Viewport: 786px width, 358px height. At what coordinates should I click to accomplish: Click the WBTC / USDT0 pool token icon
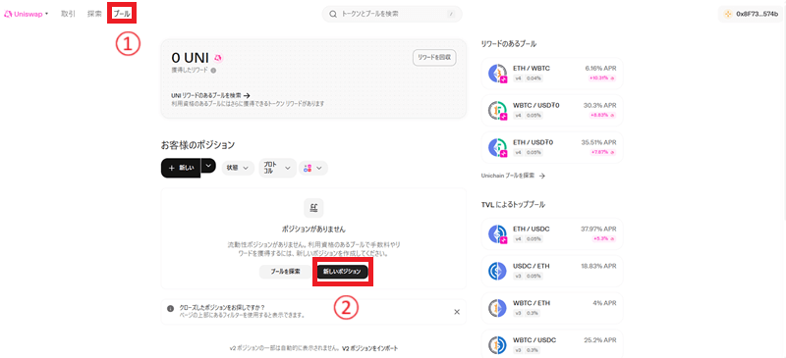tap(498, 110)
